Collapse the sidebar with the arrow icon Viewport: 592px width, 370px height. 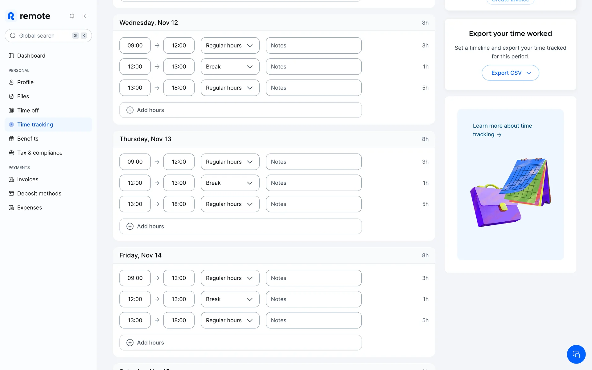(85, 16)
